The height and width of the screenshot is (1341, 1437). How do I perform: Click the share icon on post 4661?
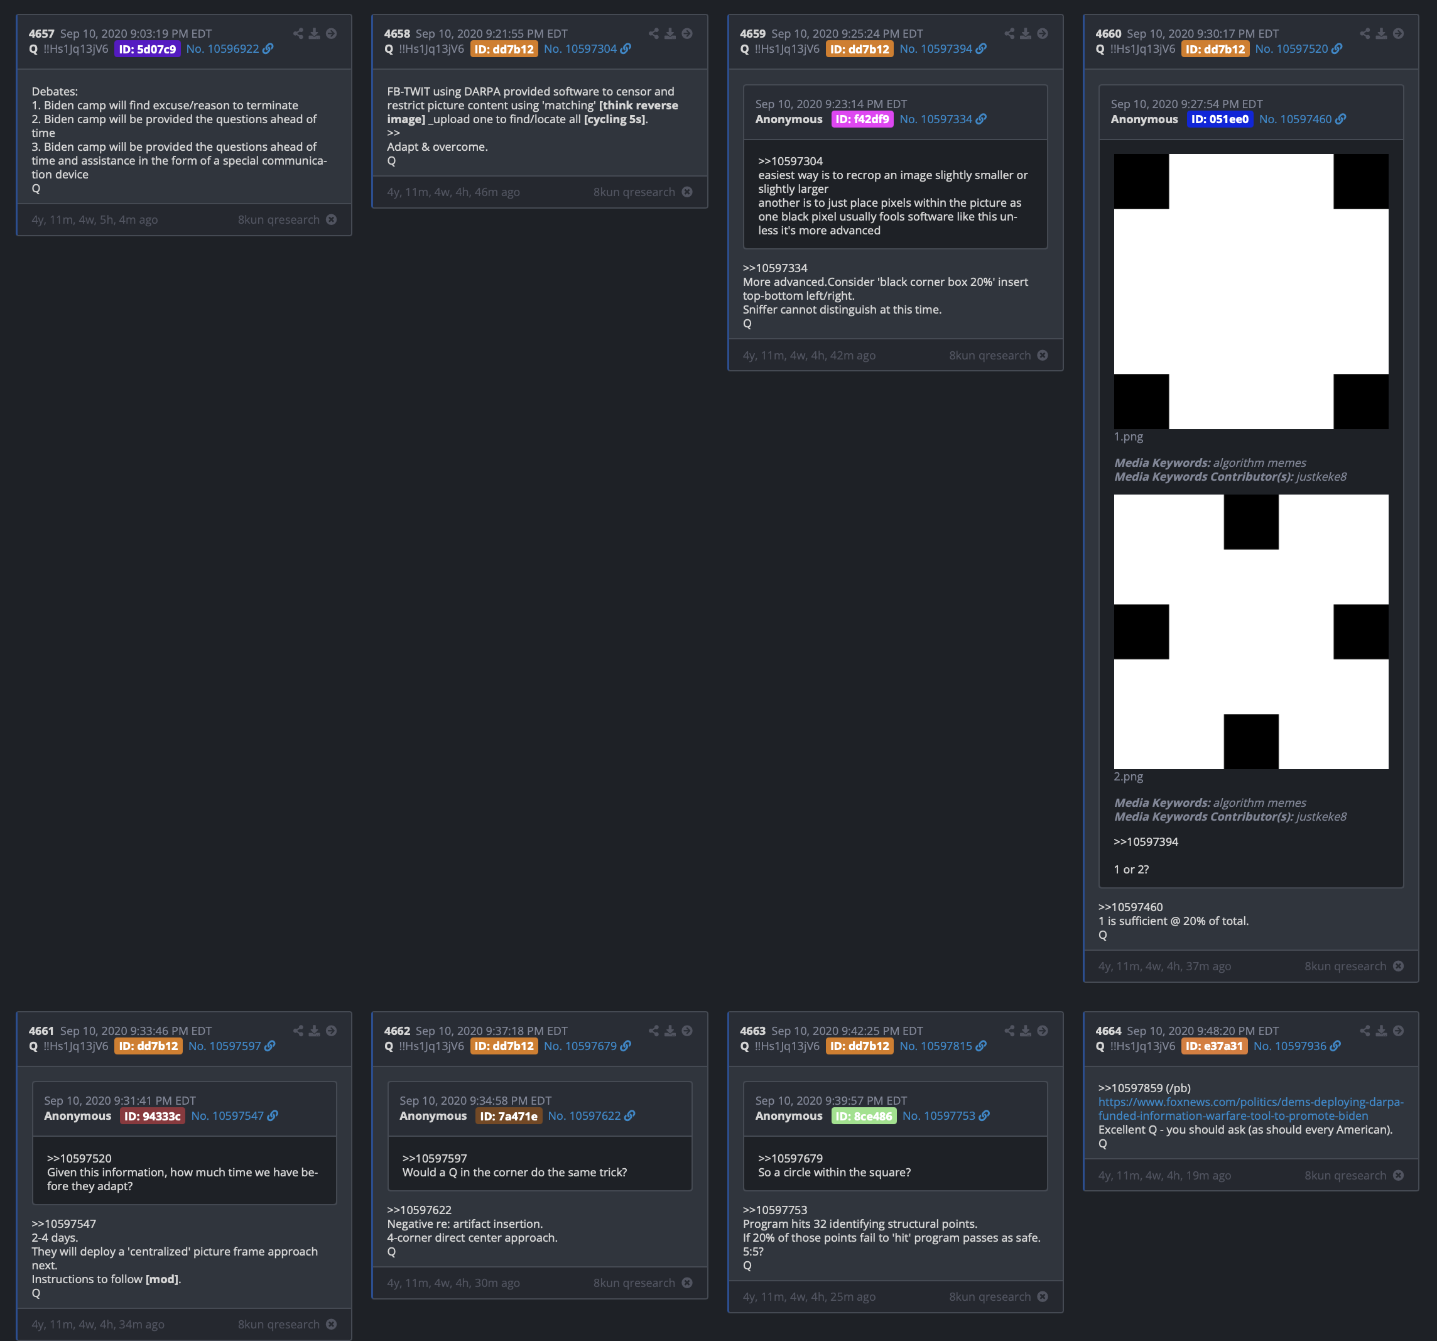[x=298, y=1031]
